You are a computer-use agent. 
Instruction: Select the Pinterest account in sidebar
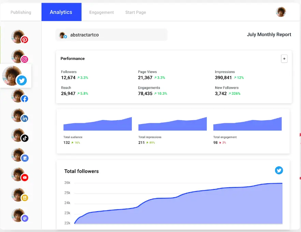[x=19, y=37]
